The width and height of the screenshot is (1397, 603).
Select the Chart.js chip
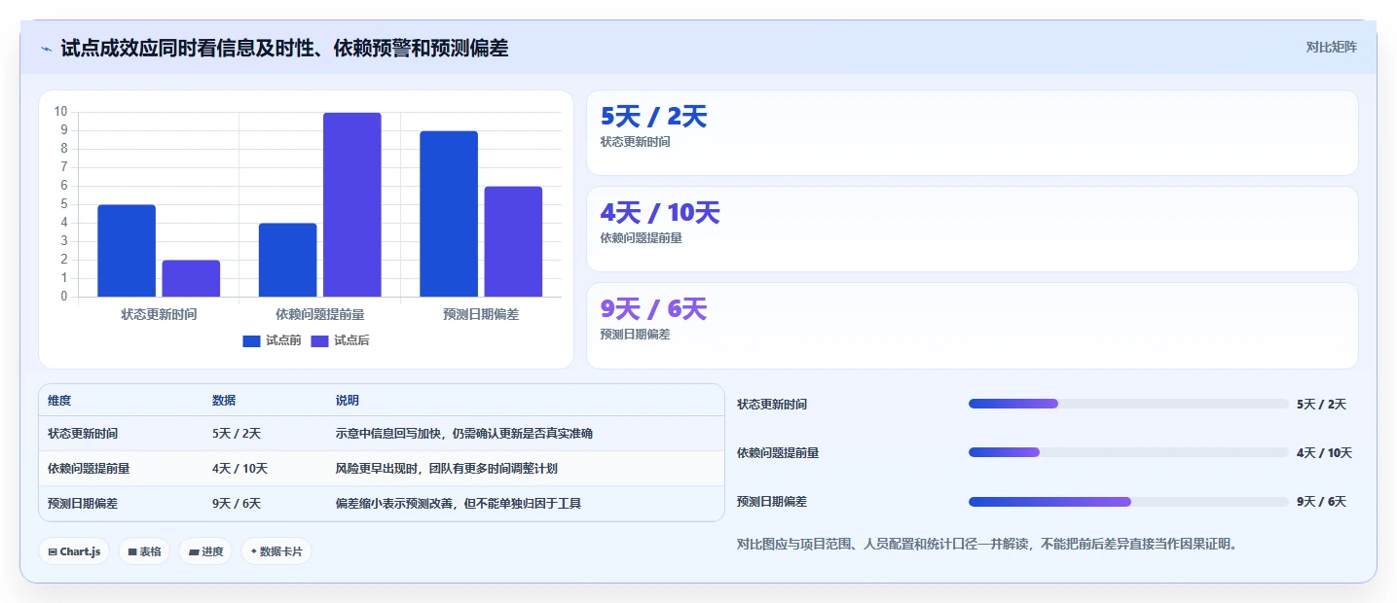(74, 551)
